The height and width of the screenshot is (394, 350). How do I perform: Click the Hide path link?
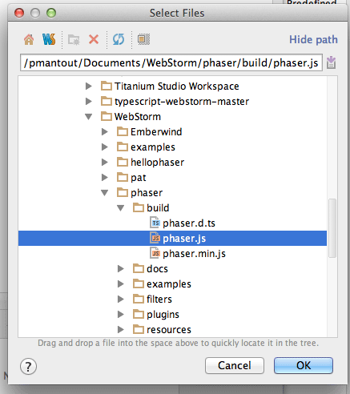tap(313, 39)
